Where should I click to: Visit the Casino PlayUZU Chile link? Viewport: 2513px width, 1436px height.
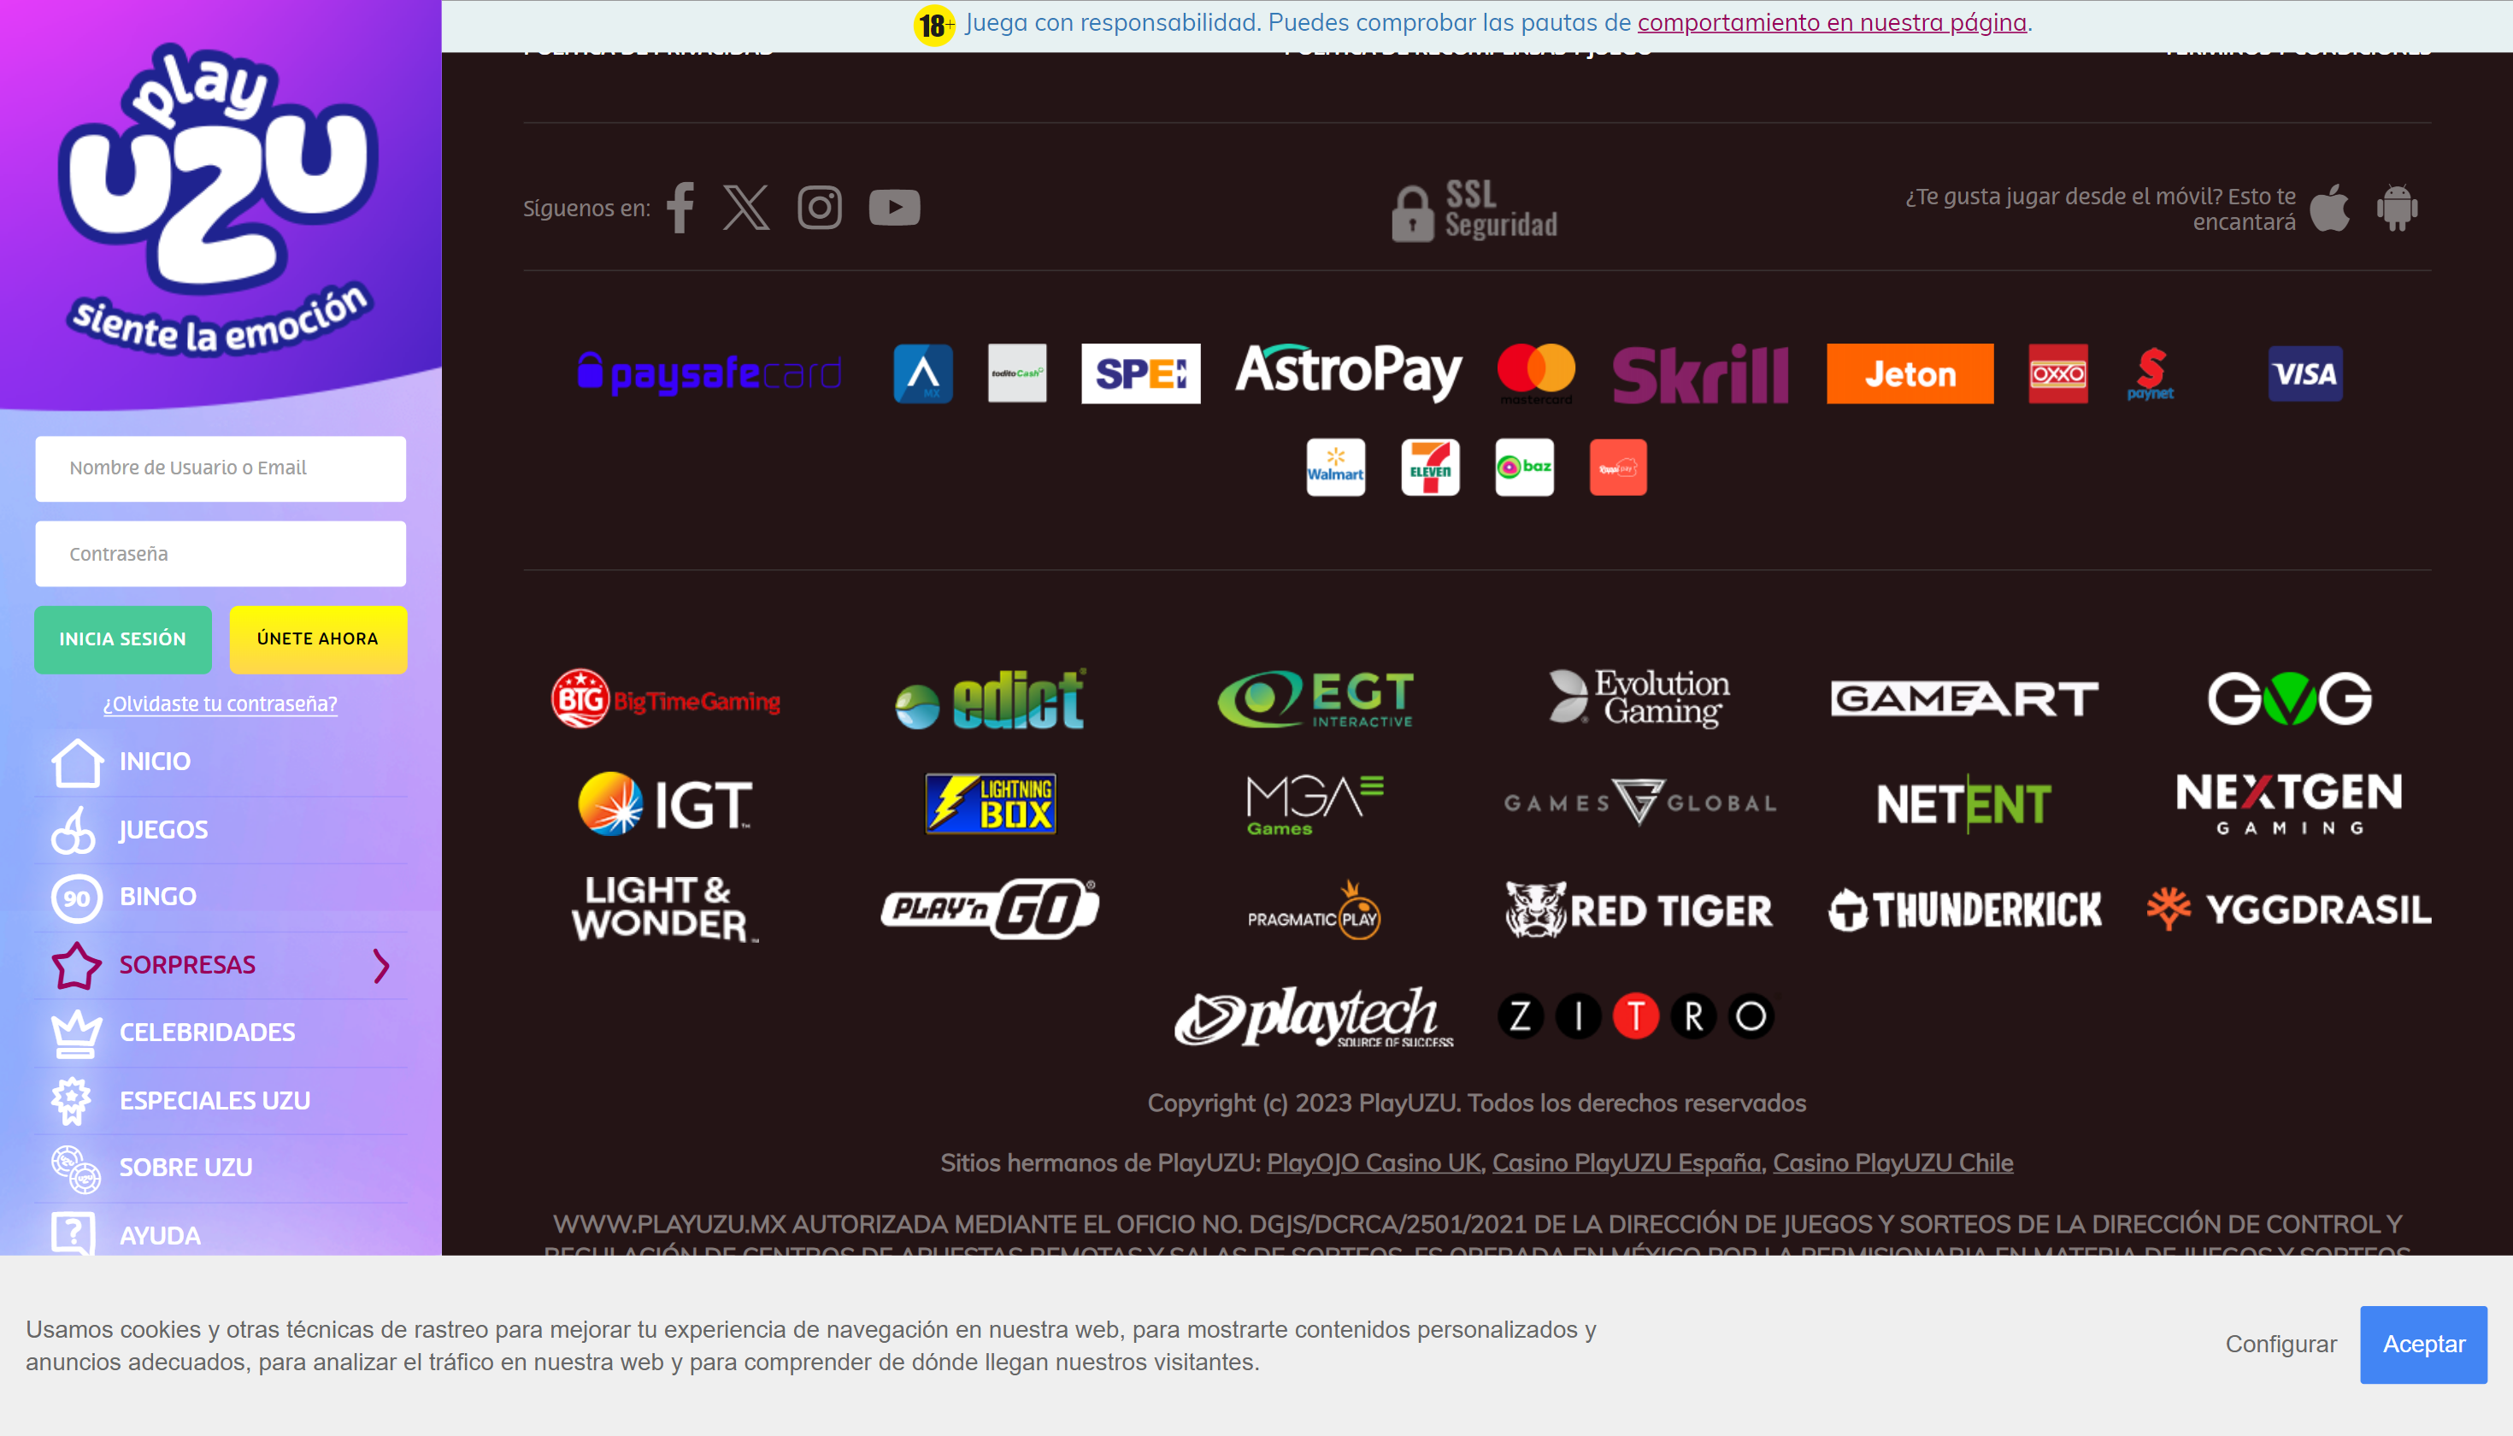click(1893, 1162)
